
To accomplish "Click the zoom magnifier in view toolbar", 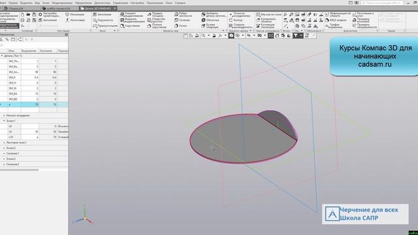I will pyautogui.click(x=203, y=35).
